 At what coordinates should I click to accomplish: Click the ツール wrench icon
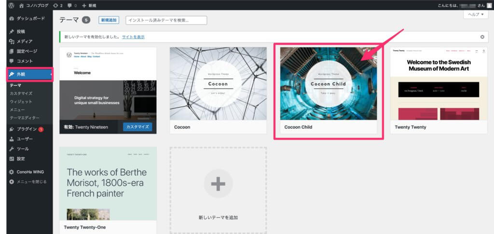point(12,149)
